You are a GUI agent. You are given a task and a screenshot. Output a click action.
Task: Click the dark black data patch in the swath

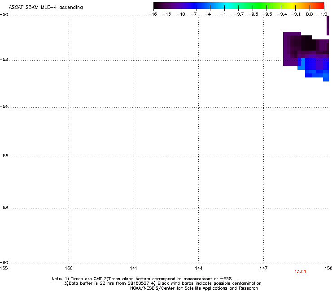point(308,44)
